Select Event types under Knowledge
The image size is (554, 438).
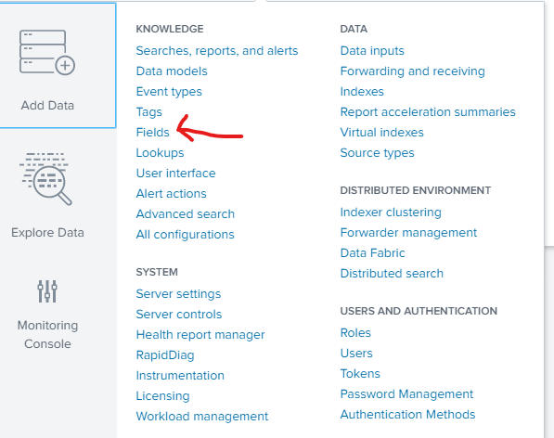pyautogui.click(x=169, y=92)
